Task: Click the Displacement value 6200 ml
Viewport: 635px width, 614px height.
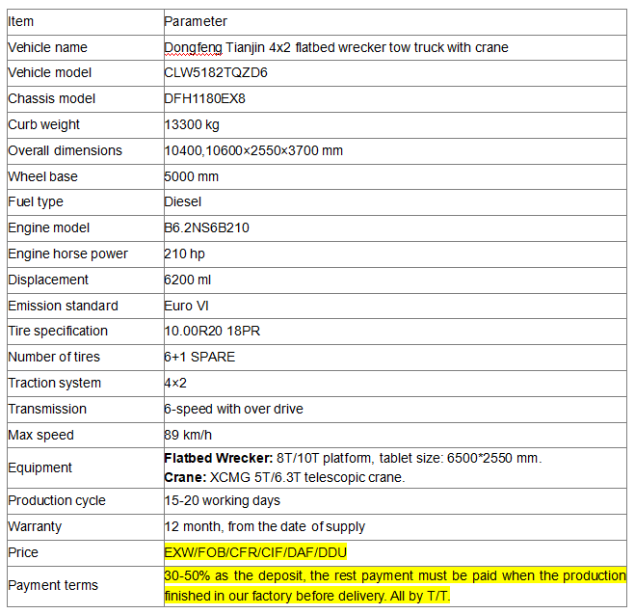Action: coord(188,280)
